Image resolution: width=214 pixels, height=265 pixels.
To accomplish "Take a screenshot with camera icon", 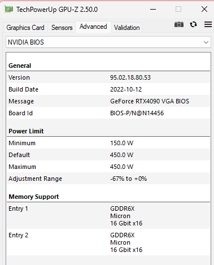I will [x=179, y=24].
